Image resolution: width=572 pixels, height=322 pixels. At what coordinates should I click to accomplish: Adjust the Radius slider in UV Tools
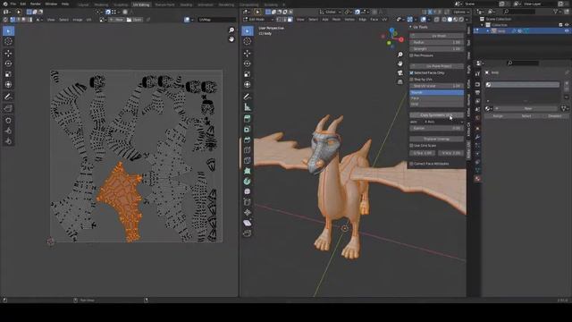click(437, 42)
